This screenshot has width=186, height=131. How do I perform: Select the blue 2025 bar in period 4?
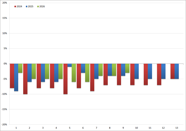point(56,73)
